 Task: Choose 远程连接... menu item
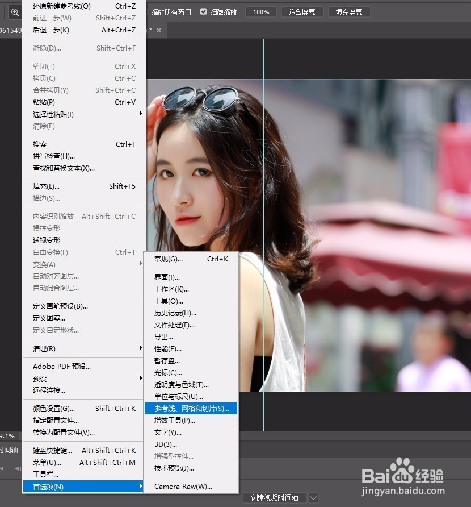84,390
